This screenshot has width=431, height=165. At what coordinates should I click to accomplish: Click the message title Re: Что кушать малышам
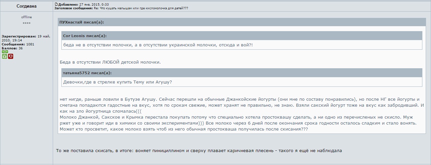click(x=141, y=8)
